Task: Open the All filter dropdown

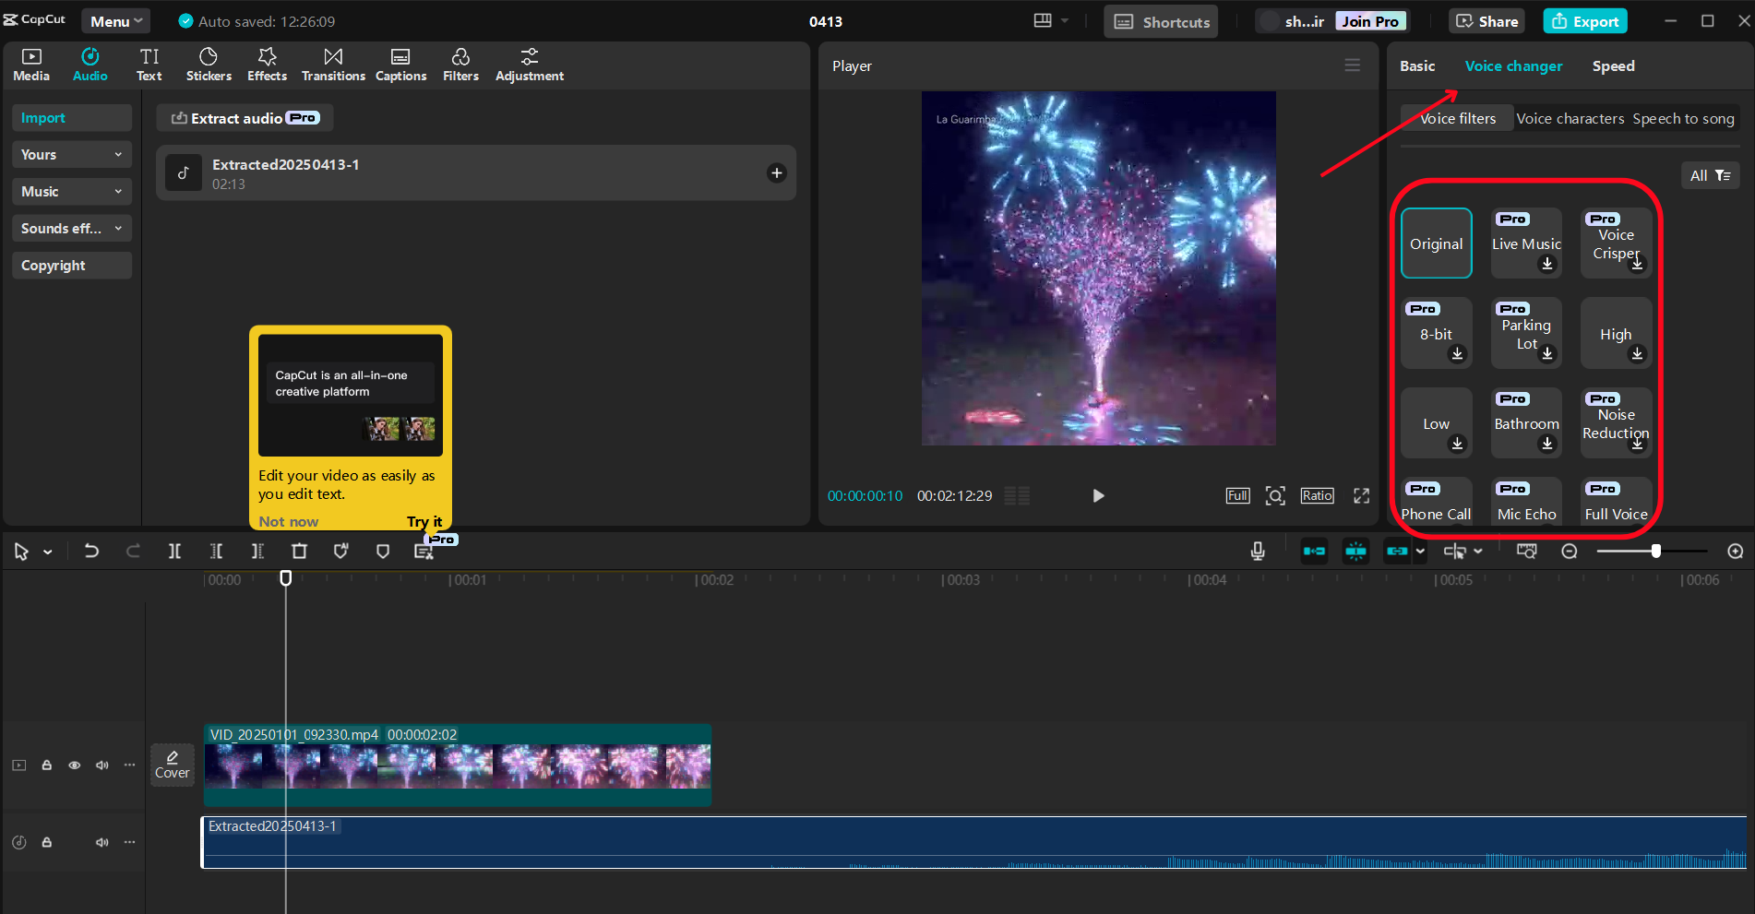Action: click(x=1710, y=175)
